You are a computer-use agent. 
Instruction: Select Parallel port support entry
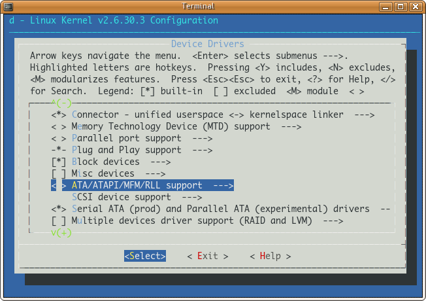[x=132, y=139]
